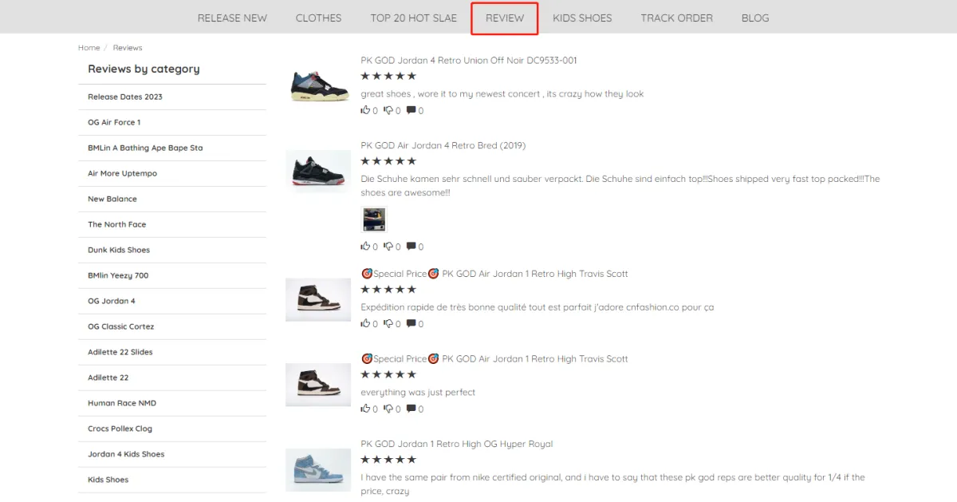The image size is (957, 502).
Task: Open PK GOD Jordan 4 Retro Union Off Noir product link
Action: pos(469,61)
